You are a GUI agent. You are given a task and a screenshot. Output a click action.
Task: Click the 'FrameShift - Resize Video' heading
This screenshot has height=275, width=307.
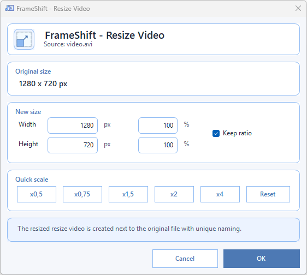(104, 35)
